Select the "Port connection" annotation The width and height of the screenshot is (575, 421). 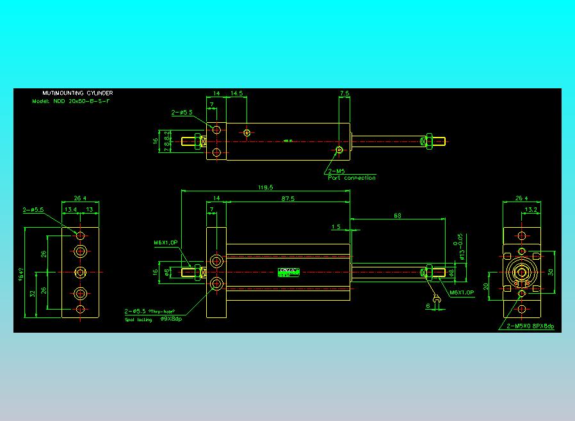(x=352, y=178)
